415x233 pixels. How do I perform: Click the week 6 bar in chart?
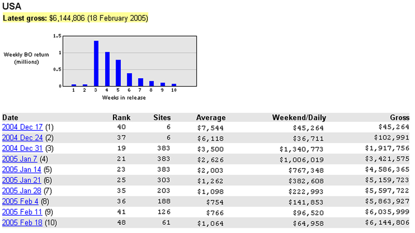tap(129, 79)
